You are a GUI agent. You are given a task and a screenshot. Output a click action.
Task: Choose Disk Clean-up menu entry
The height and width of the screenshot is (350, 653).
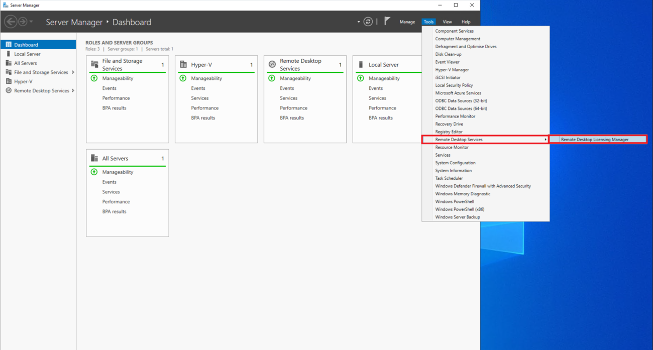[x=485, y=54]
